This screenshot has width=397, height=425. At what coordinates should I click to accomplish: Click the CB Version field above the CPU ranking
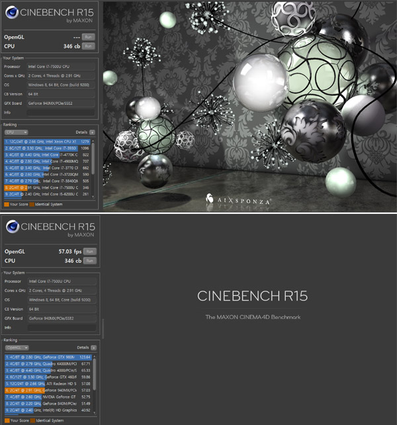tap(61, 94)
